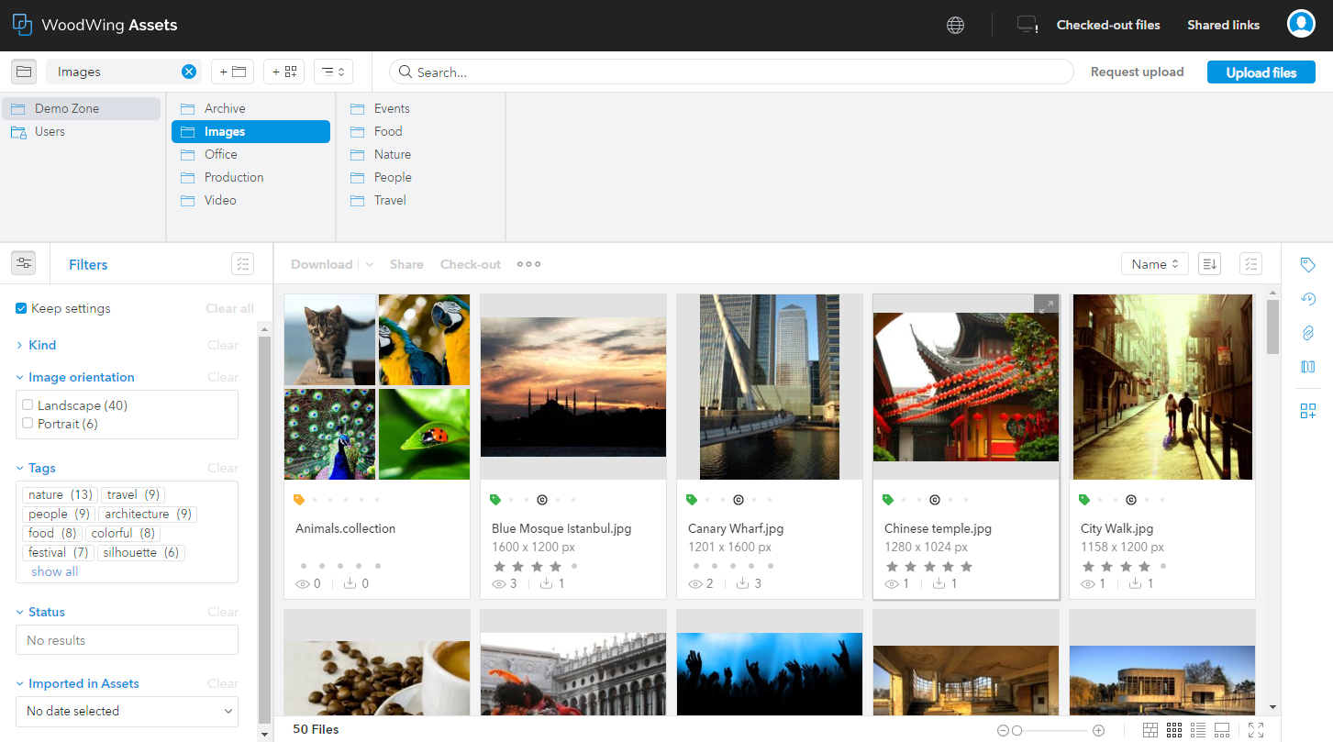Image resolution: width=1333 pixels, height=742 pixels.
Task: Open the user profile avatar
Action: click(1301, 25)
